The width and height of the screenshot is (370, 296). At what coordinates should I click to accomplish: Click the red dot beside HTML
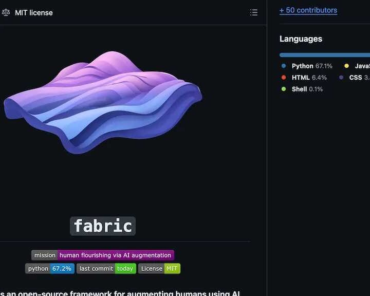click(284, 78)
